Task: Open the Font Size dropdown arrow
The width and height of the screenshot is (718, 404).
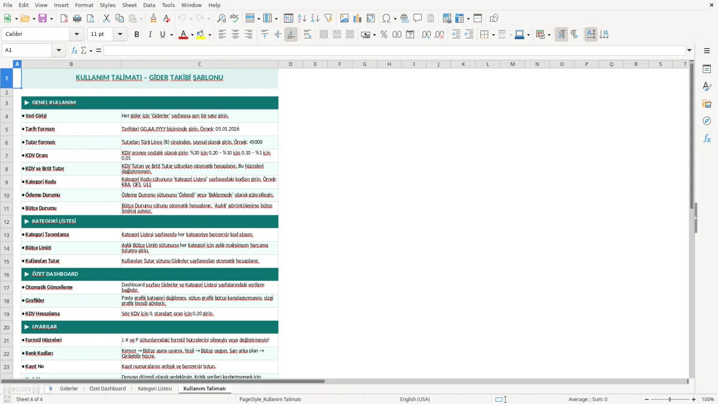Action: (120, 35)
